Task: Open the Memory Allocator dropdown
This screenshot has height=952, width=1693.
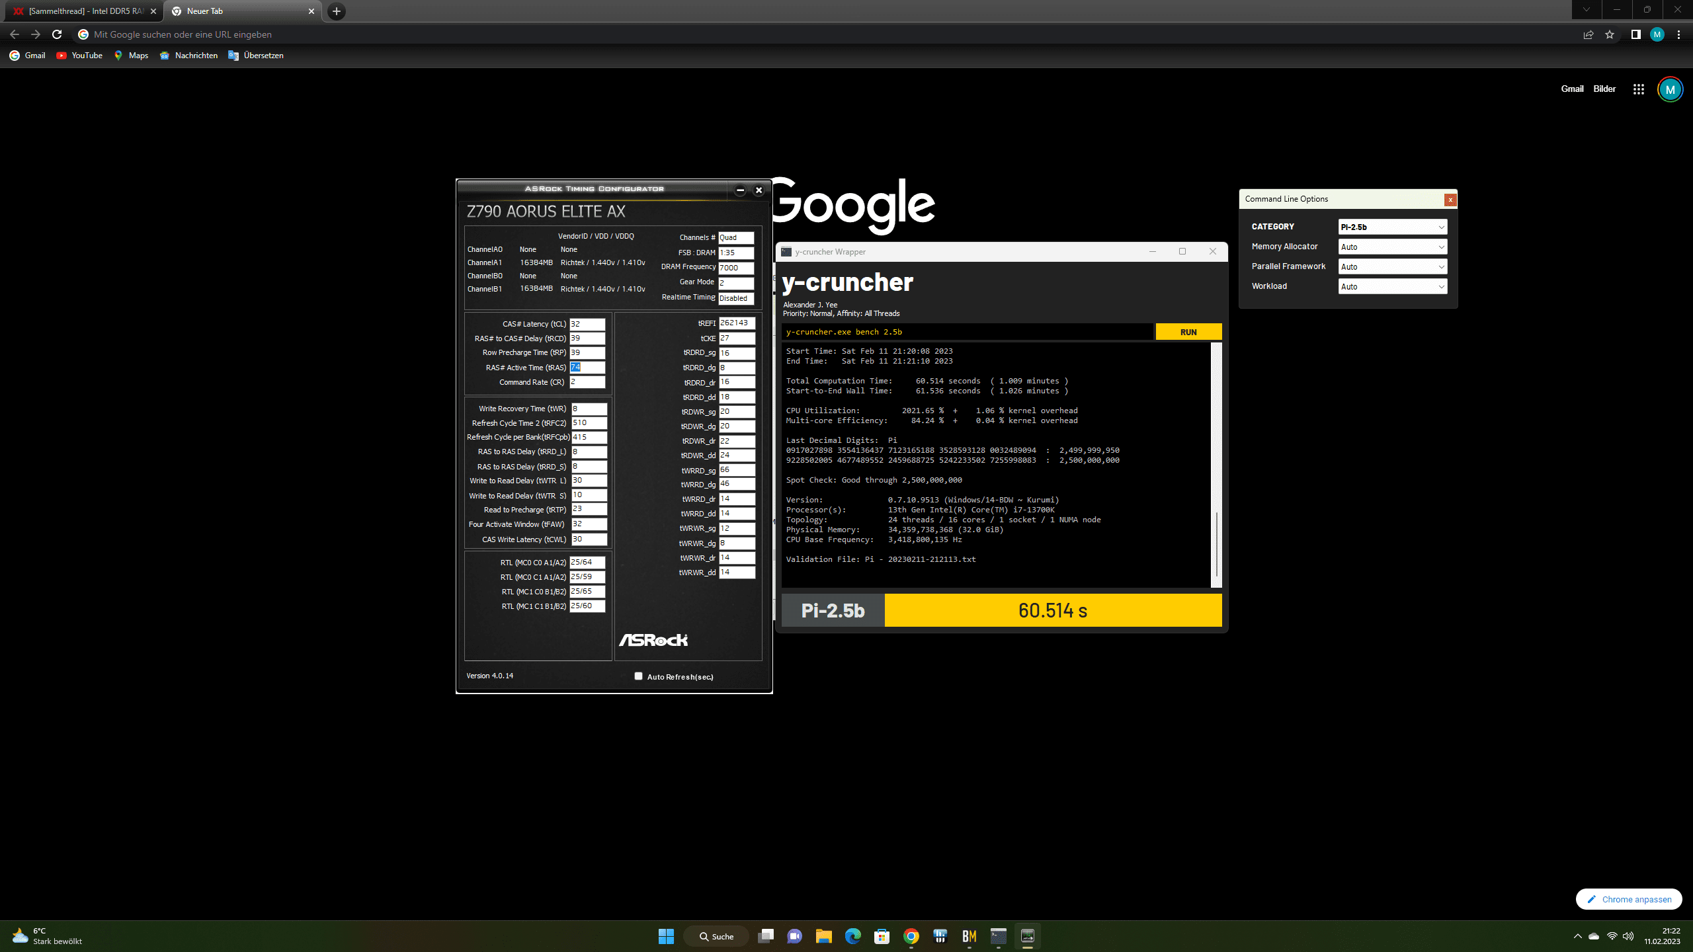Action: tap(1393, 247)
